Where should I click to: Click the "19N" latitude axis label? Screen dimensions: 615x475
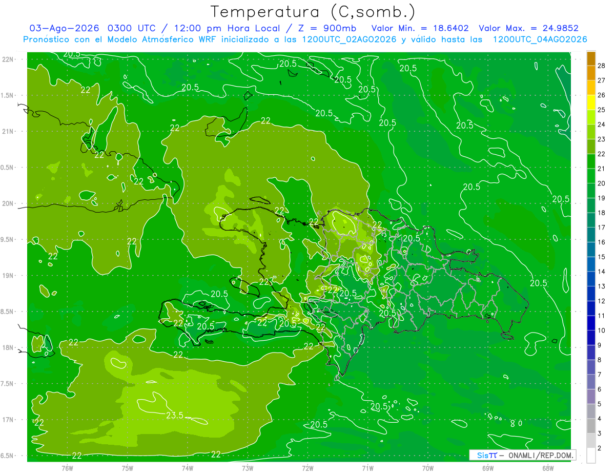(x=8, y=276)
